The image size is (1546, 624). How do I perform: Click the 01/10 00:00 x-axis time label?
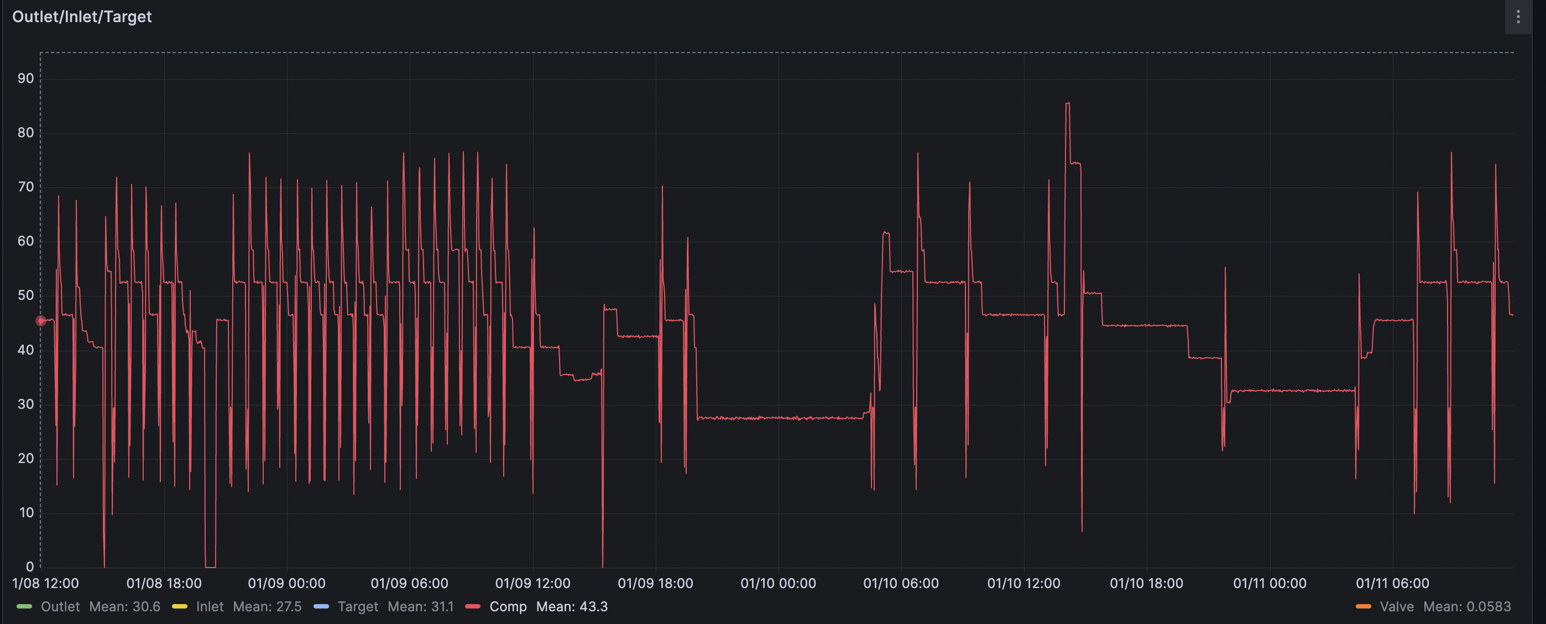coord(778,583)
